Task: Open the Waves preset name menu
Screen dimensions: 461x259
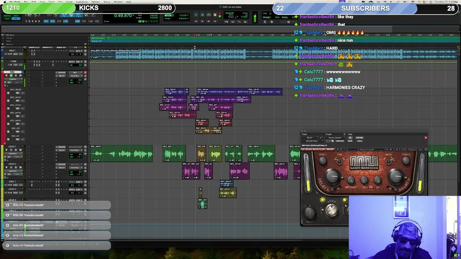Action: tap(367, 149)
